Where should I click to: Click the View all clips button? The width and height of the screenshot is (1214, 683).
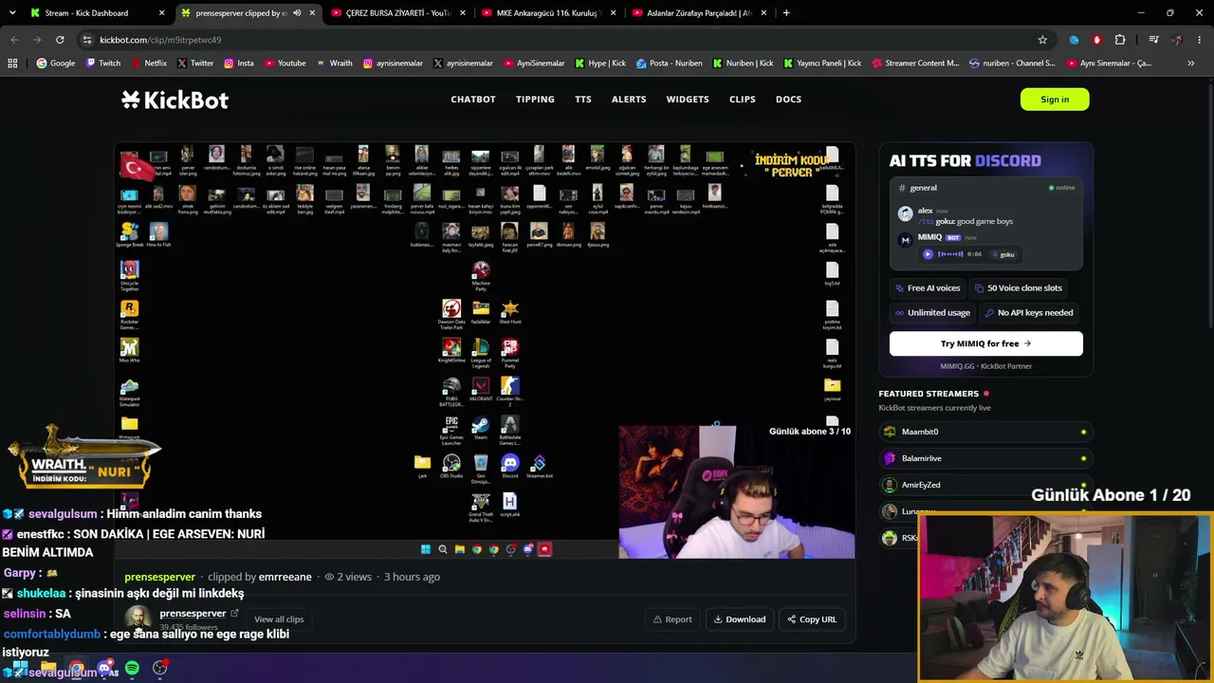279,619
